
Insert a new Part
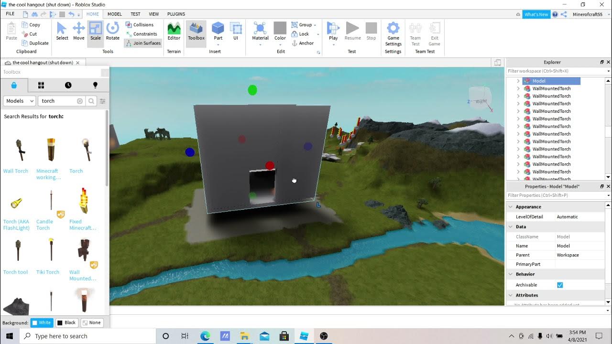click(x=218, y=32)
